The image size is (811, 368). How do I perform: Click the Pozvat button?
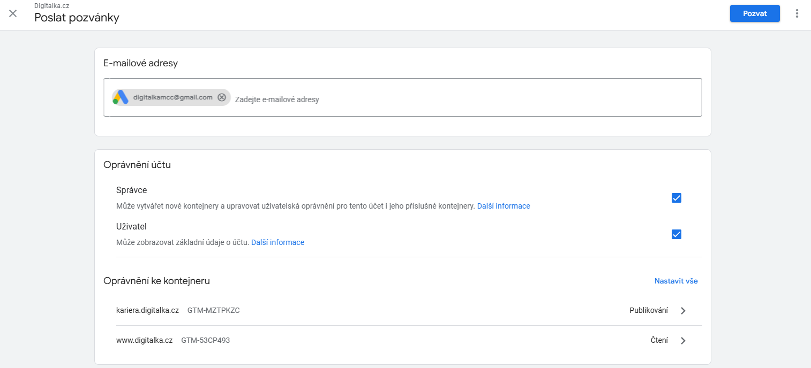point(754,13)
